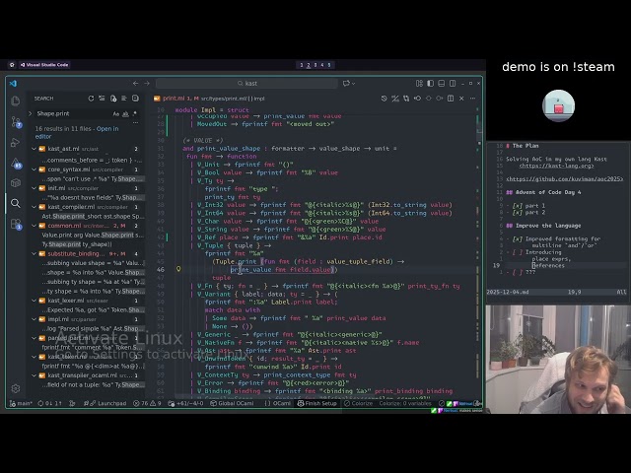Viewport: 631px width, 473px height.
Task: Collapse common.ml search results
Action: 35,226
